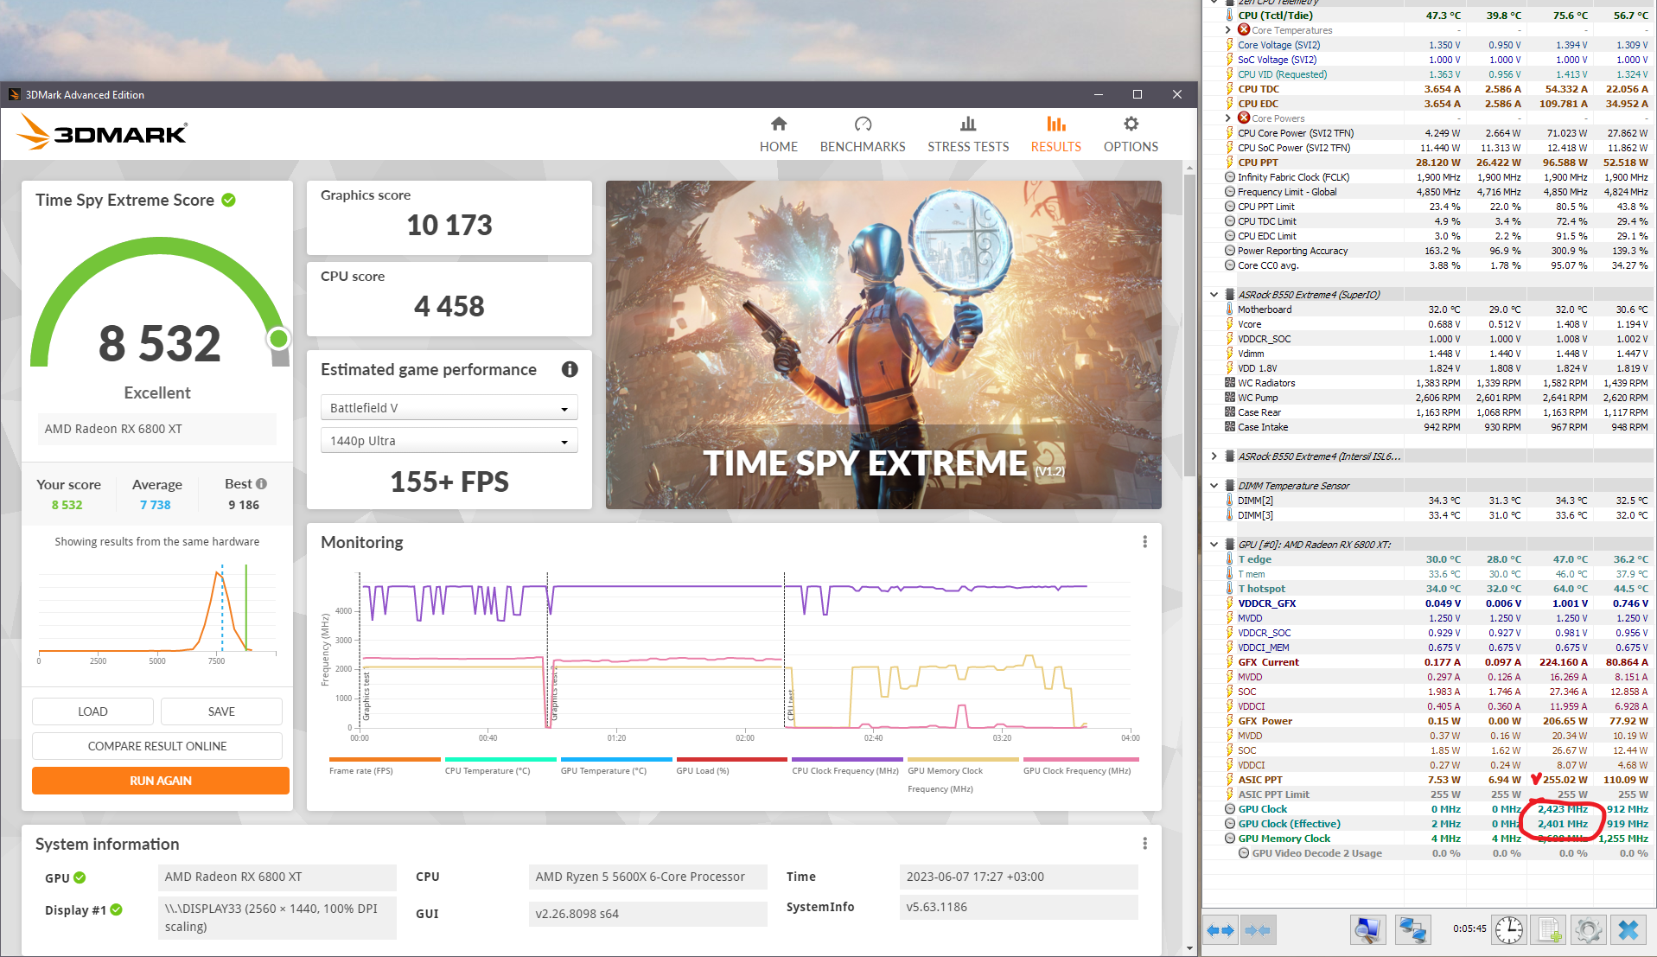Click the sheet-with-plus logging icon
The width and height of the screenshot is (1657, 957).
(1547, 930)
